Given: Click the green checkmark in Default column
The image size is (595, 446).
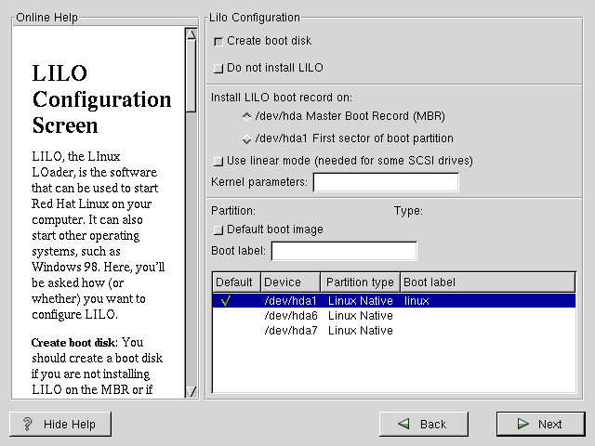Looking at the screenshot, I should point(225,301).
